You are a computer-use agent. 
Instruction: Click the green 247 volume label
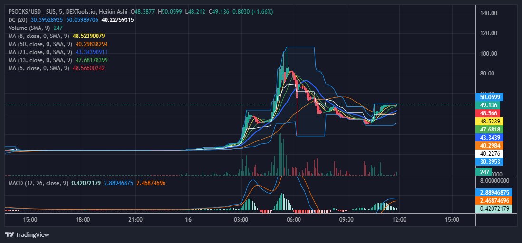pyautogui.click(x=484, y=172)
